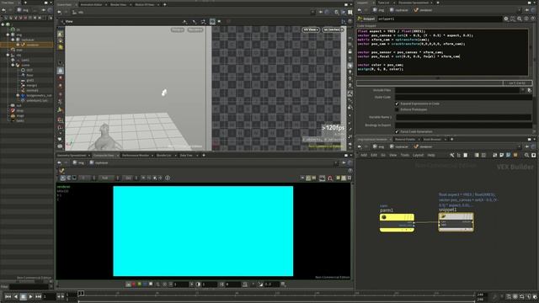The image size is (539, 303).
Task: Switch to the Geometry Spreadsheet tab
Action: tap(72, 155)
